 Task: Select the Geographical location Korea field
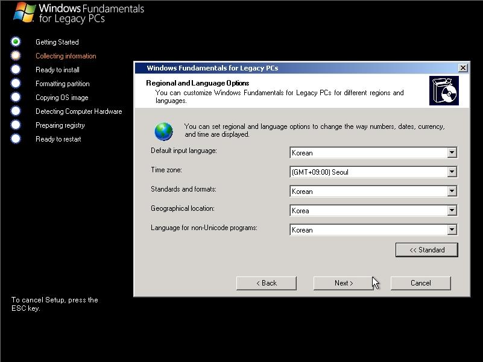pos(373,211)
